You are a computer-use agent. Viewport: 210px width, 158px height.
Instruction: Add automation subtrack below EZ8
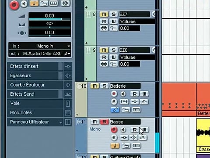[86, 79]
